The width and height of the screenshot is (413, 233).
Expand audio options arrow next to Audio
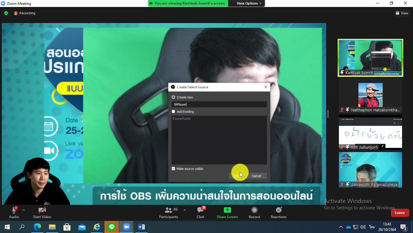24,210
